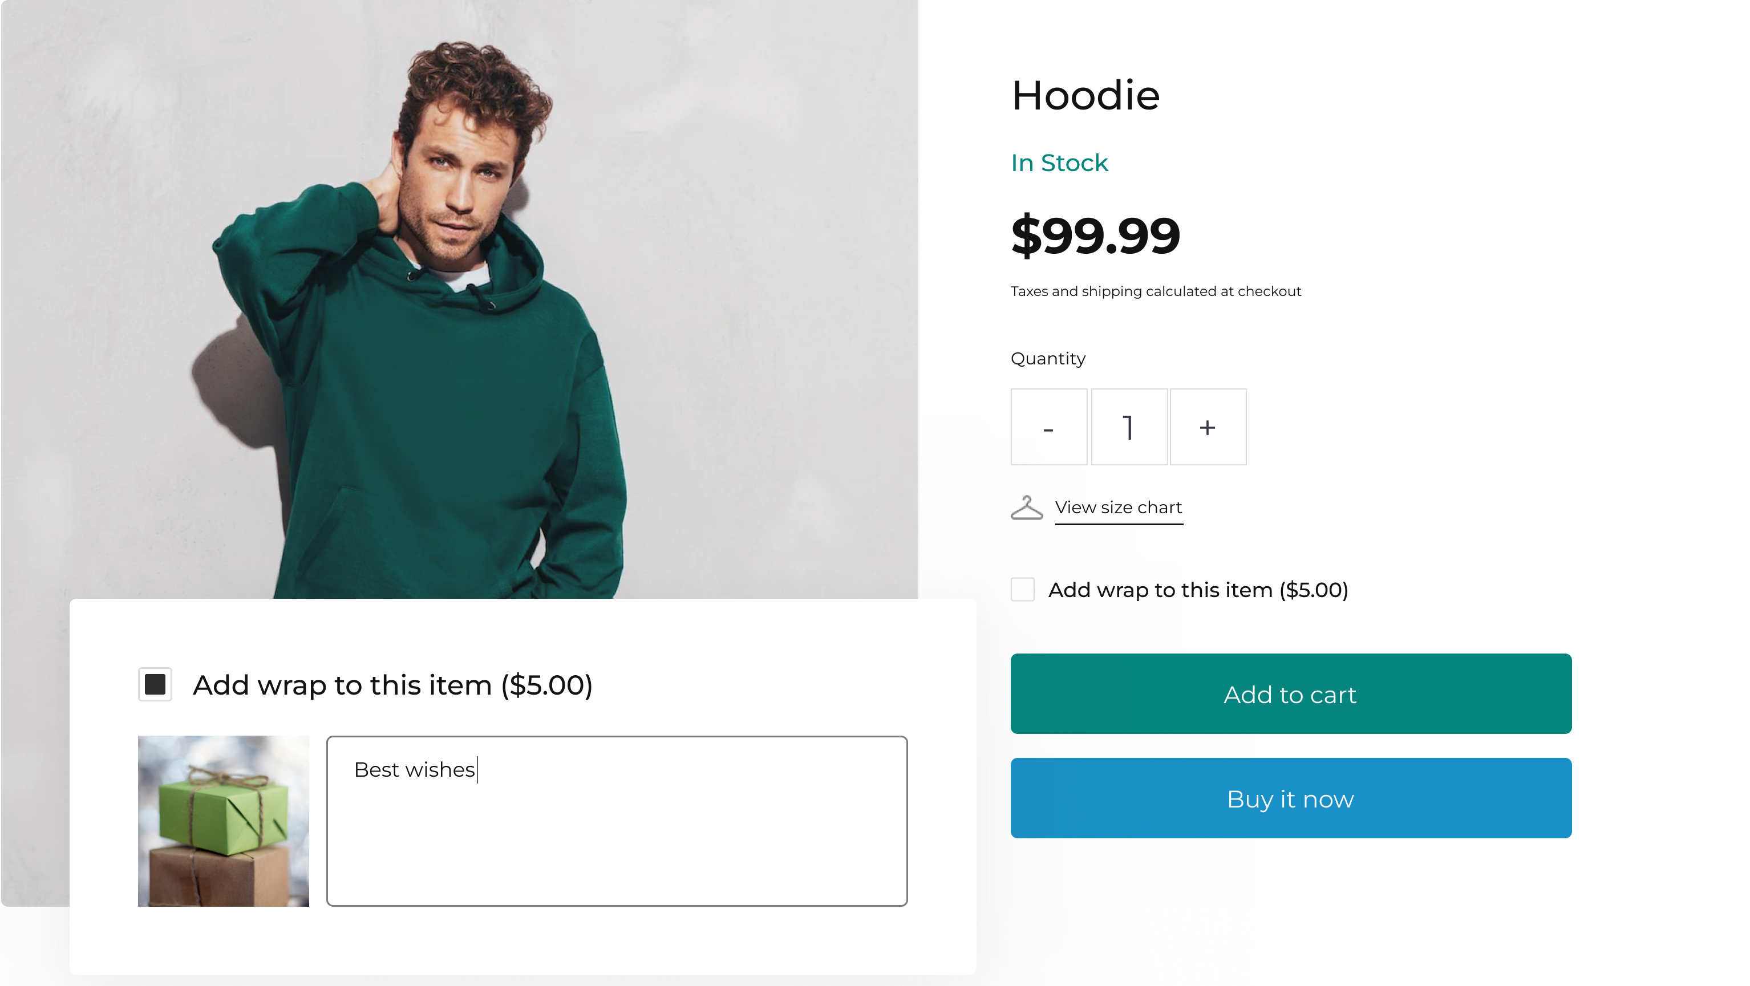Click the Quantity label
The width and height of the screenshot is (1750, 986).
pos(1048,359)
